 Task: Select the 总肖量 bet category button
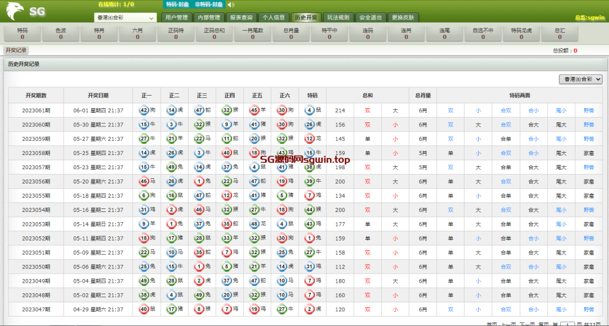[x=291, y=33]
